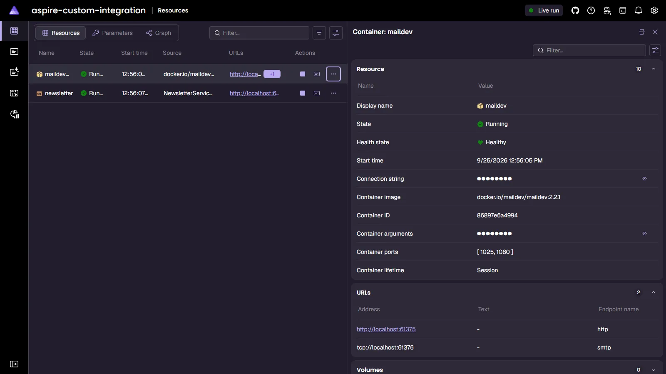Open details panel view options
The width and height of the screenshot is (666, 374).
[655, 50]
